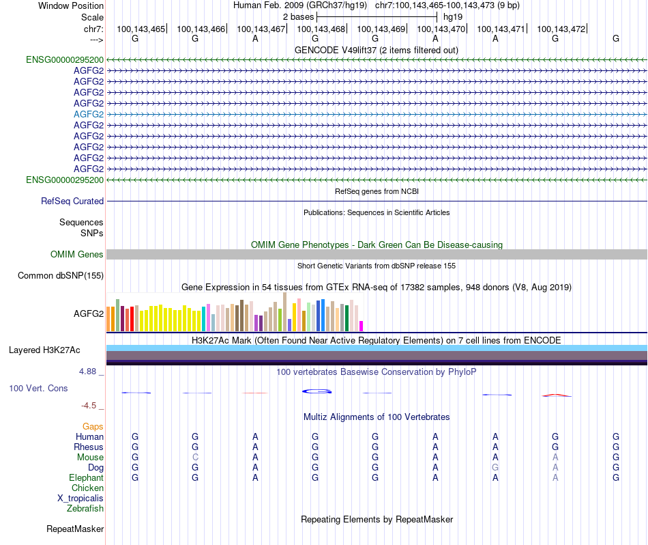The width and height of the screenshot is (648, 545).
Task: Click the magenta bar in the GTEx chart
Action: [x=362, y=326]
